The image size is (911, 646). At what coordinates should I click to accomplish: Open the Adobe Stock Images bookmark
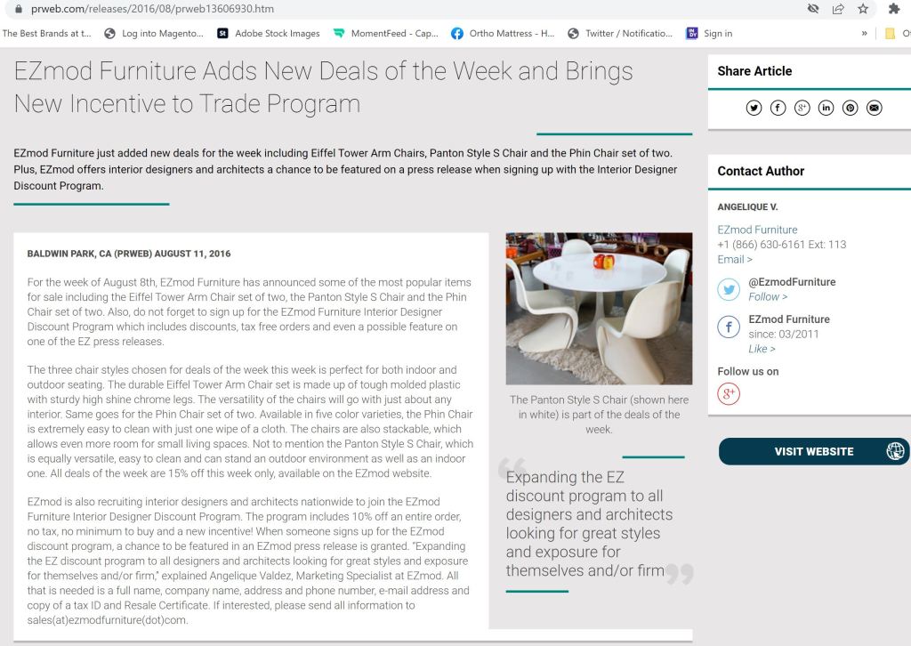pyautogui.click(x=269, y=34)
